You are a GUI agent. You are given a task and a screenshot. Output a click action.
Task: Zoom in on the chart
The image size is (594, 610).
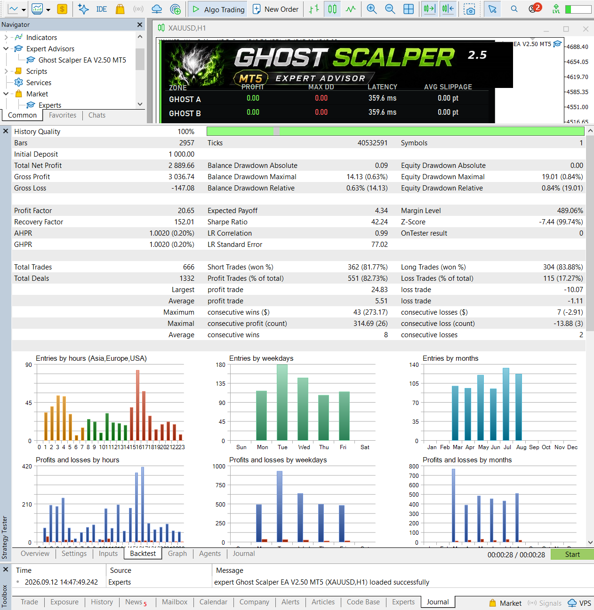tap(372, 9)
